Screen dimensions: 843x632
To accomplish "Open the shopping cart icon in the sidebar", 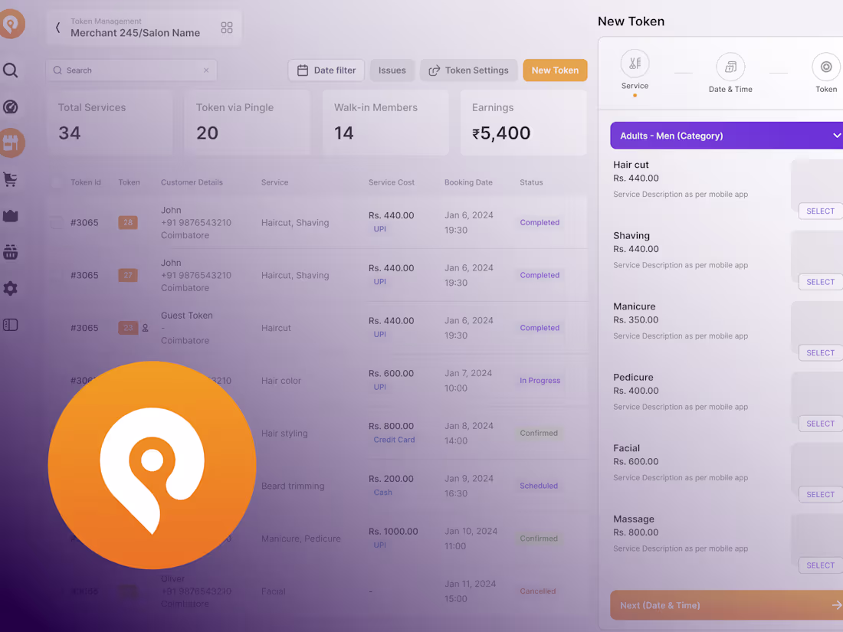I will [10, 179].
